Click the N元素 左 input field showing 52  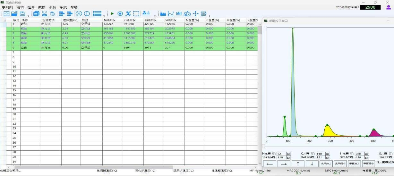[281, 154]
